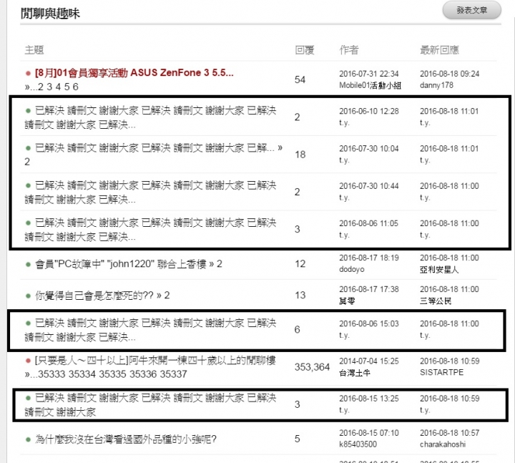Click reply count 18

point(300,155)
